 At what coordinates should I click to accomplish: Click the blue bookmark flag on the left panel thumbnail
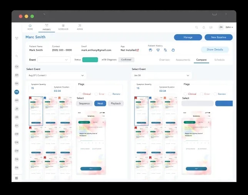pos(45,98)
